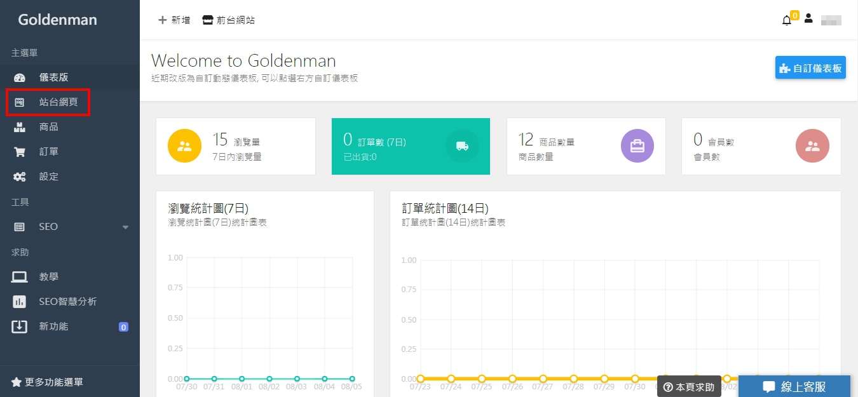
Task: Click the 訂單統計圖(14日) chart title
Action: click(x=445, y=208)
